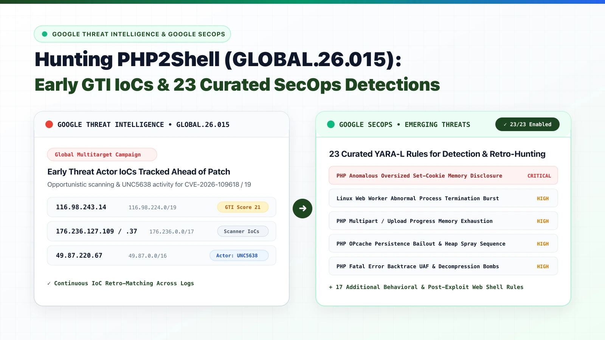605x340 pixels.
Task: Click the CRITICAL severity label
Action: point(539,176)
